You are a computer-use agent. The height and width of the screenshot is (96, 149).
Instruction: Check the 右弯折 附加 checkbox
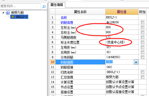(x=142, y=52)
